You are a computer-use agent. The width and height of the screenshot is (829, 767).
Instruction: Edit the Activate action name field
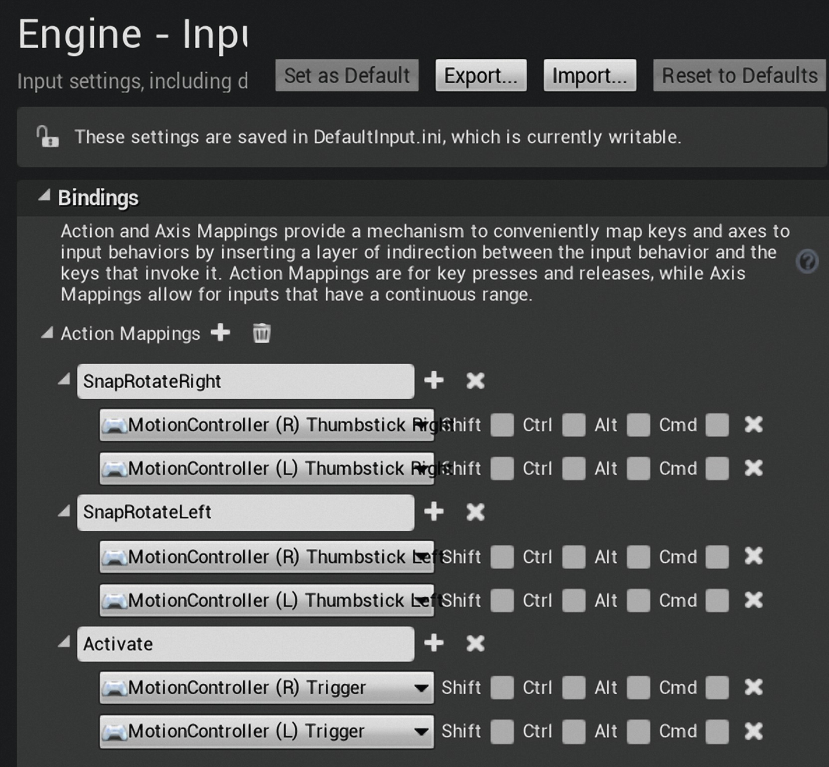(246, 644)
